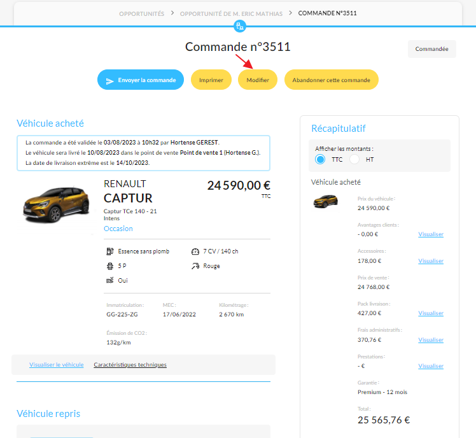
Task: Click Envoyer la commande button
Action: 141,80
